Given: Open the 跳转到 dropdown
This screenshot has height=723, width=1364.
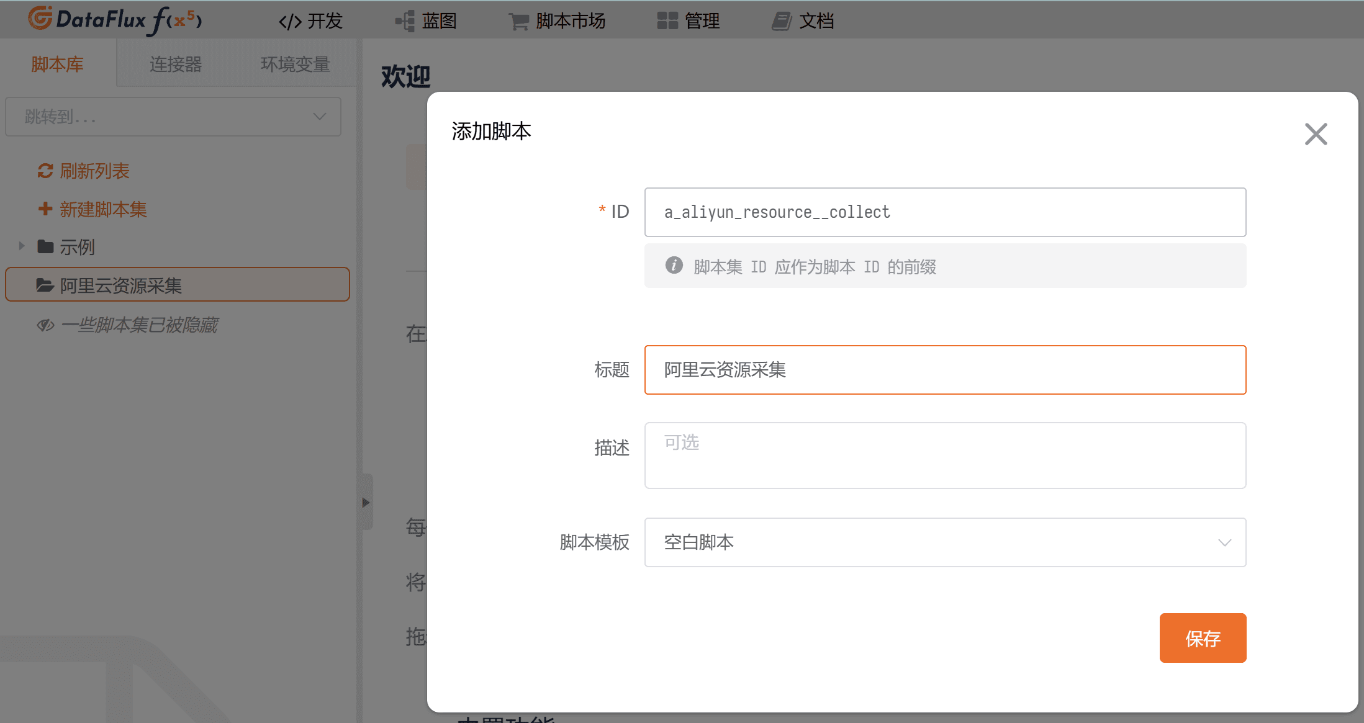Looking at the screenshot, I should point(173,117).
